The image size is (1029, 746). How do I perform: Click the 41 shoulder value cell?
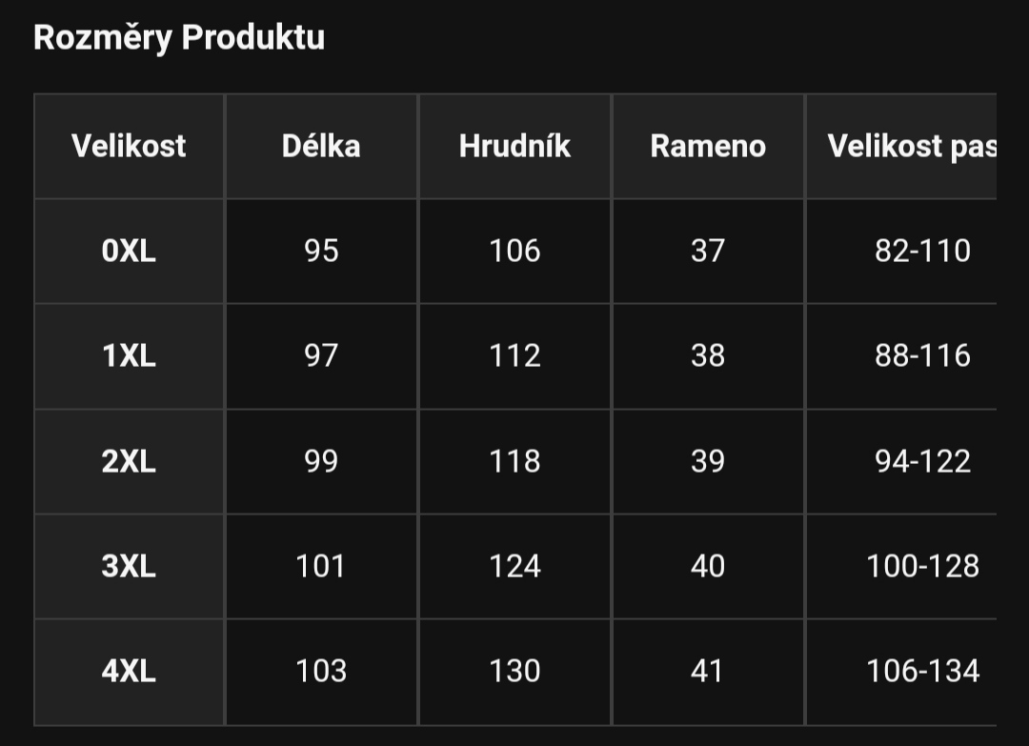(x=708, y=671)
